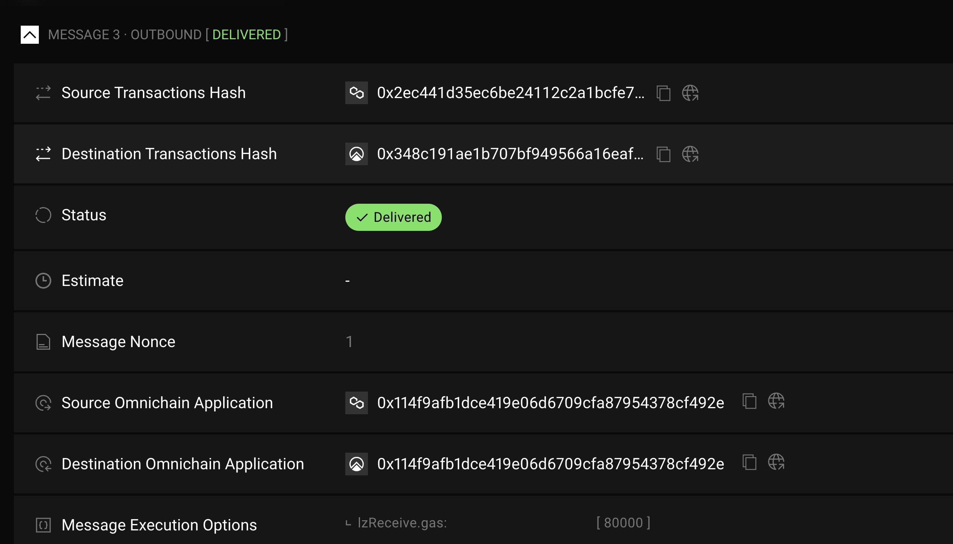Image resolution: width=953 pixels, height=544 pixels.
Task: Open Destination Transactions Hash in explorer
Action: tap(690, 154)
